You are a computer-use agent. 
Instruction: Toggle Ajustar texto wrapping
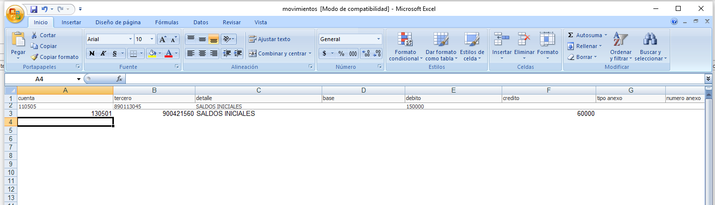pos(269,39)
